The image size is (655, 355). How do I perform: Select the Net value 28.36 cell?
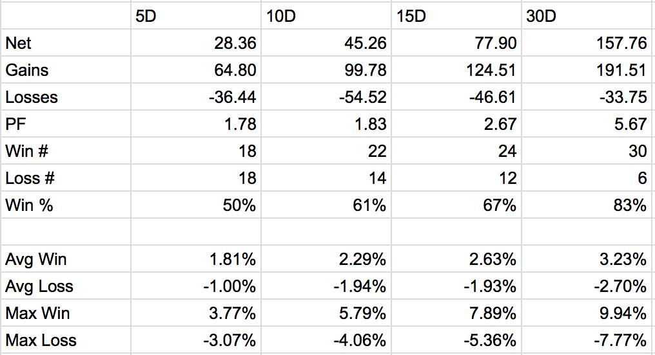196,43
